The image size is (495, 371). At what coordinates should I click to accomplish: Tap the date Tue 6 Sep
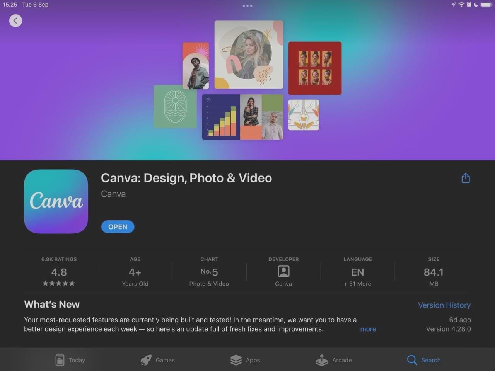pyautogui.click(x=35, y=5)
